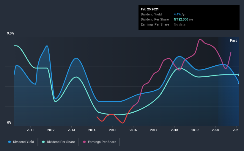The image size is (244, 151).
Task: Click the 2021 x-axis label
Action: pos(236,130)
